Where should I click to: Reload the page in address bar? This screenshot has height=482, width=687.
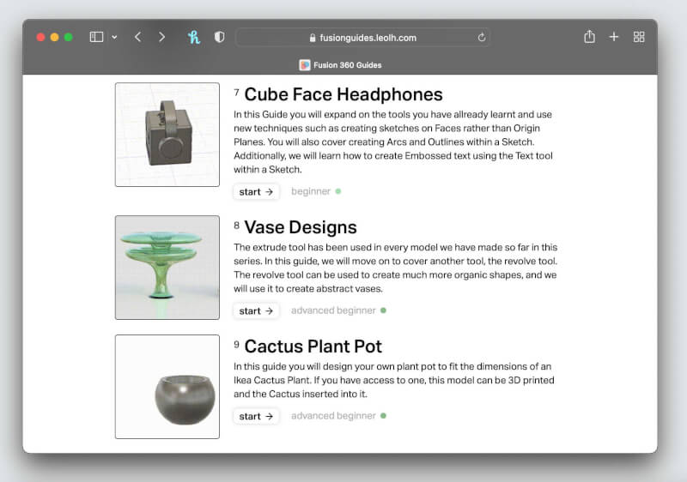[x=482, y=37]
